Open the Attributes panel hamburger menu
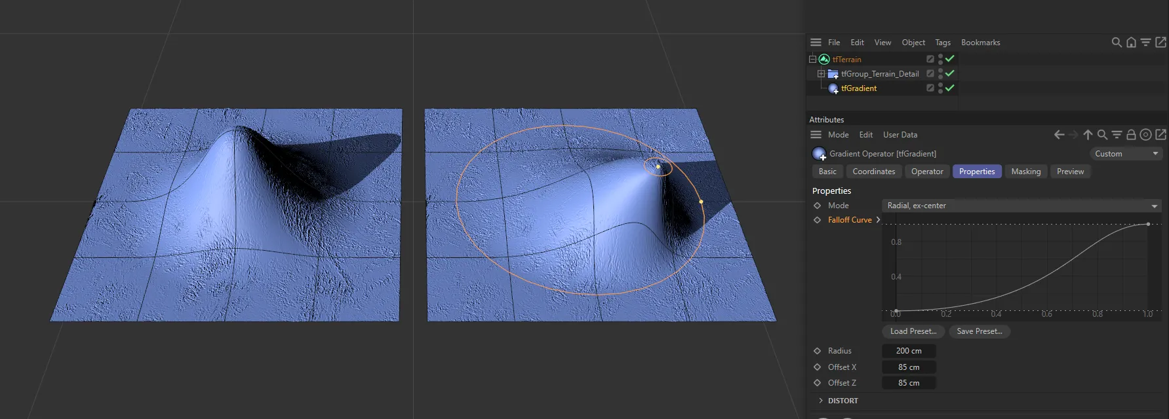The height and width of the screenshot is (419, 1169). coord(816,134)
